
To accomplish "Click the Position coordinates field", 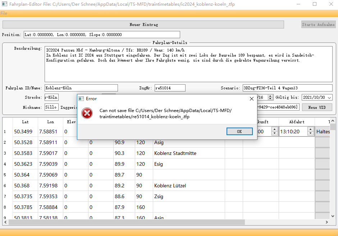I will click(101, 35).
